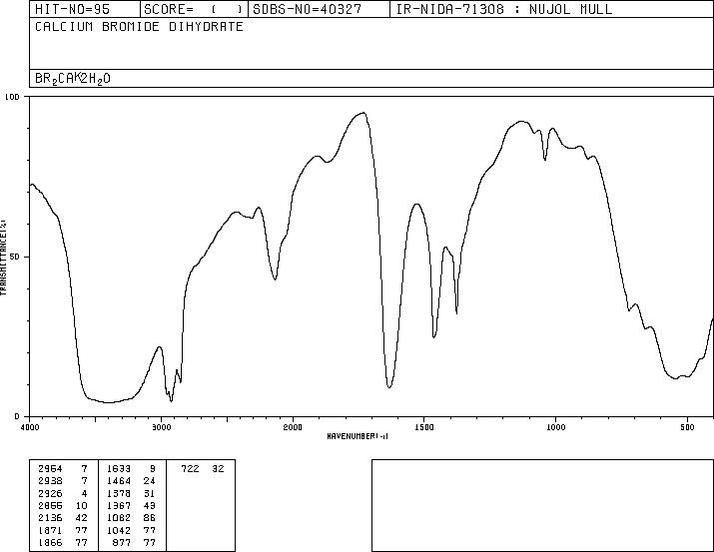Select wavenumber 1042 in the peak table
This screenshot has height=552, width=714.
(119, 530)
